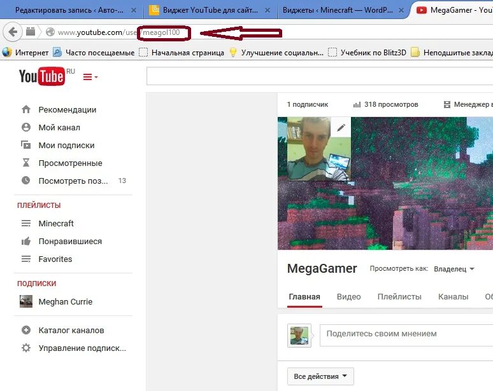Screen dimensions: 493x391
Task: Click the home icon beside Рекомендации
Action: pos(26,109)
